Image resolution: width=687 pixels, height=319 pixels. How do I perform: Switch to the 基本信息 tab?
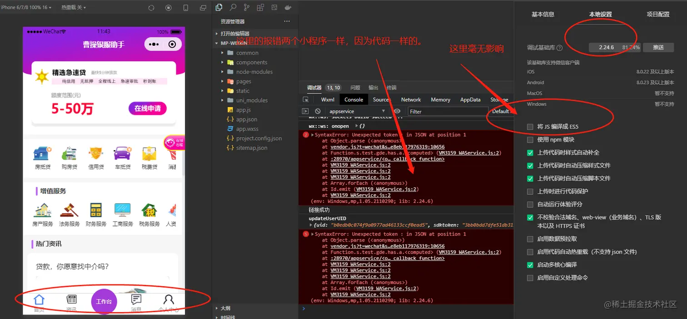click(543, 15)
